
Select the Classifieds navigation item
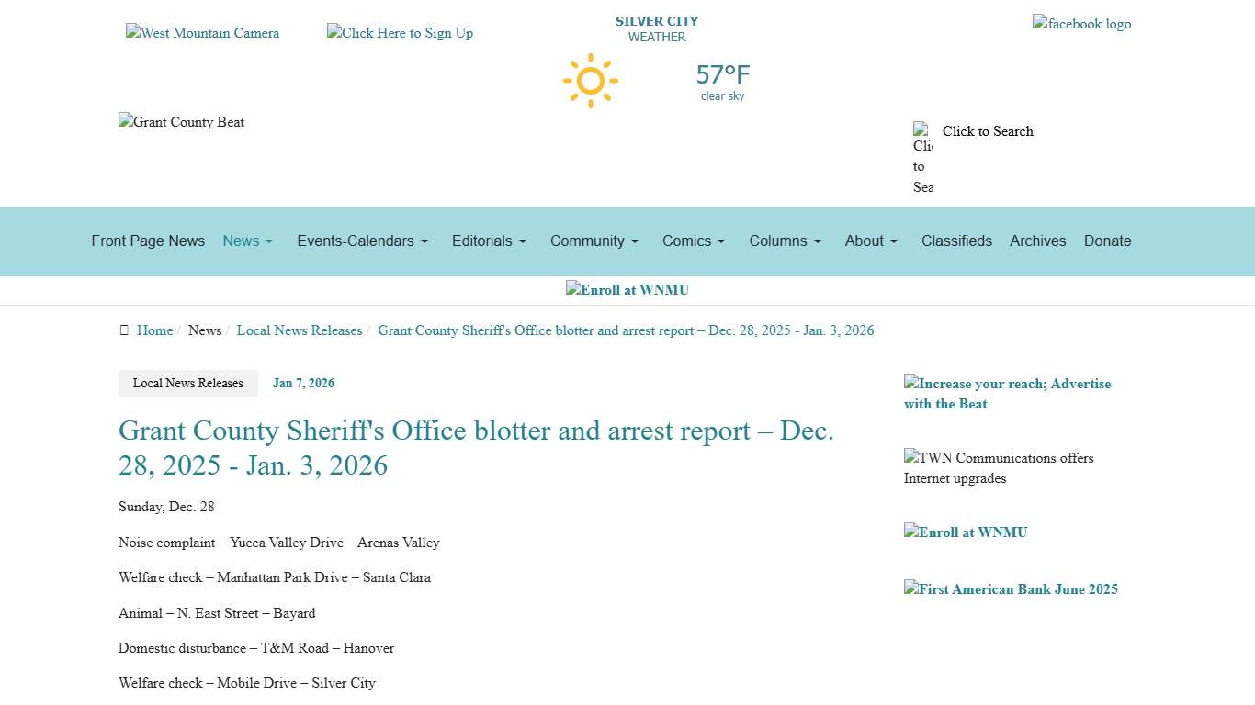tap(956, 241)
